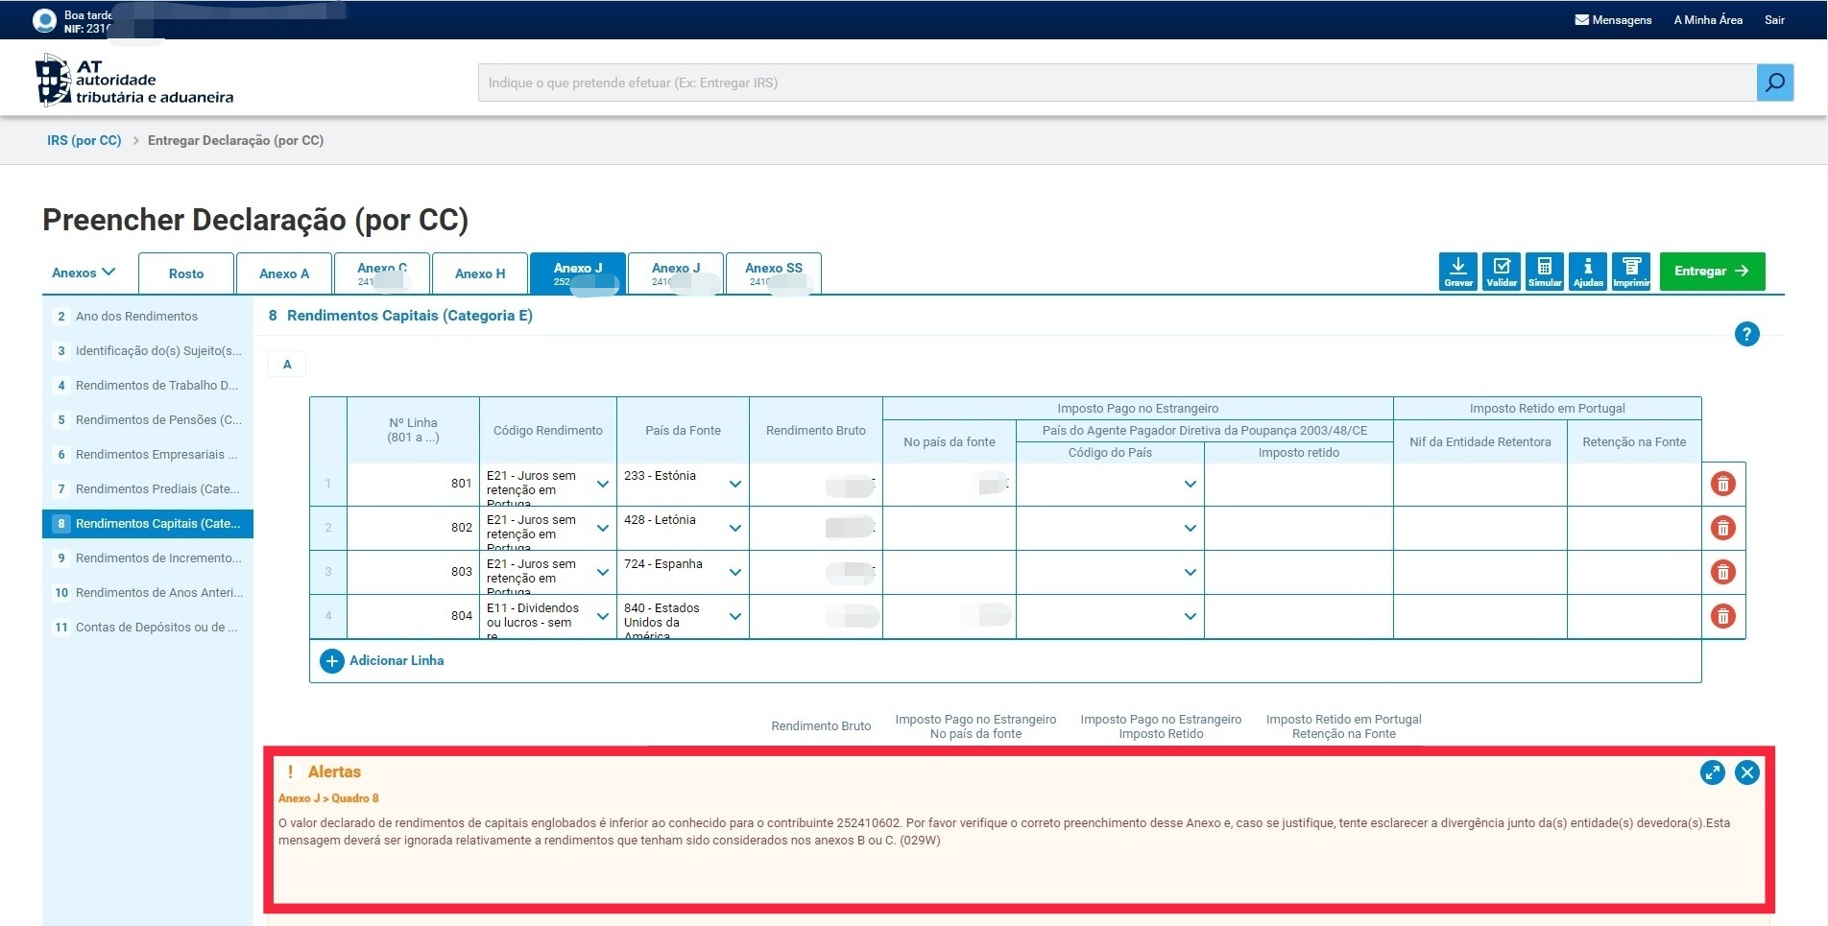
Task: Open Rendimentos Prediais in sidebar
Action: point(156,488)
